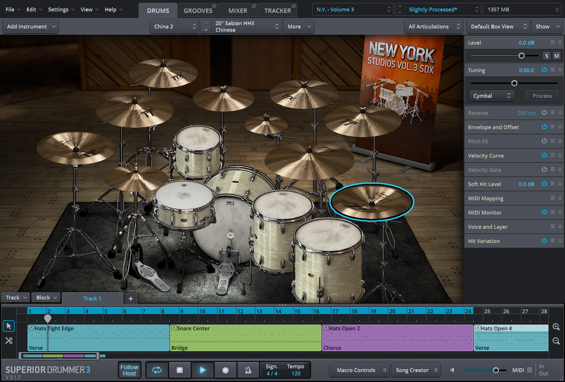Open the Song Creator panel

(416, 370)
